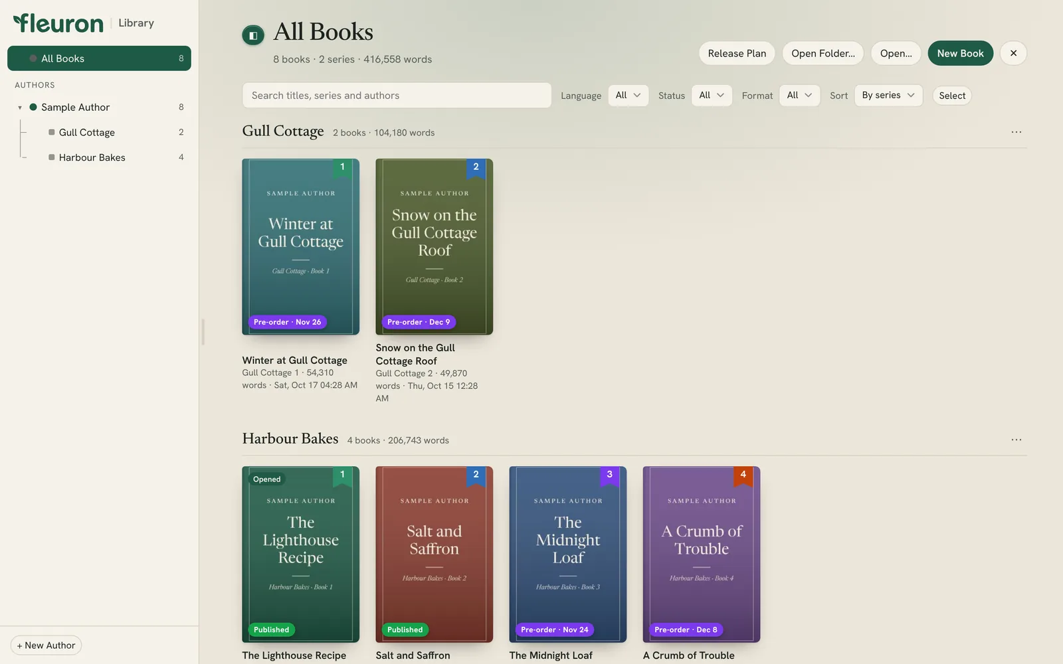The image size is (1063, 664).
Task: Toggle Select mode for books
Action: coord(952,96)
